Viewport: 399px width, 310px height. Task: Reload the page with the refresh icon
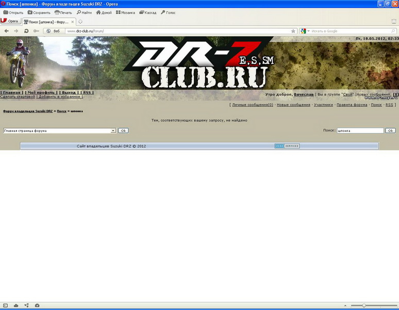(x=26, y=31)
